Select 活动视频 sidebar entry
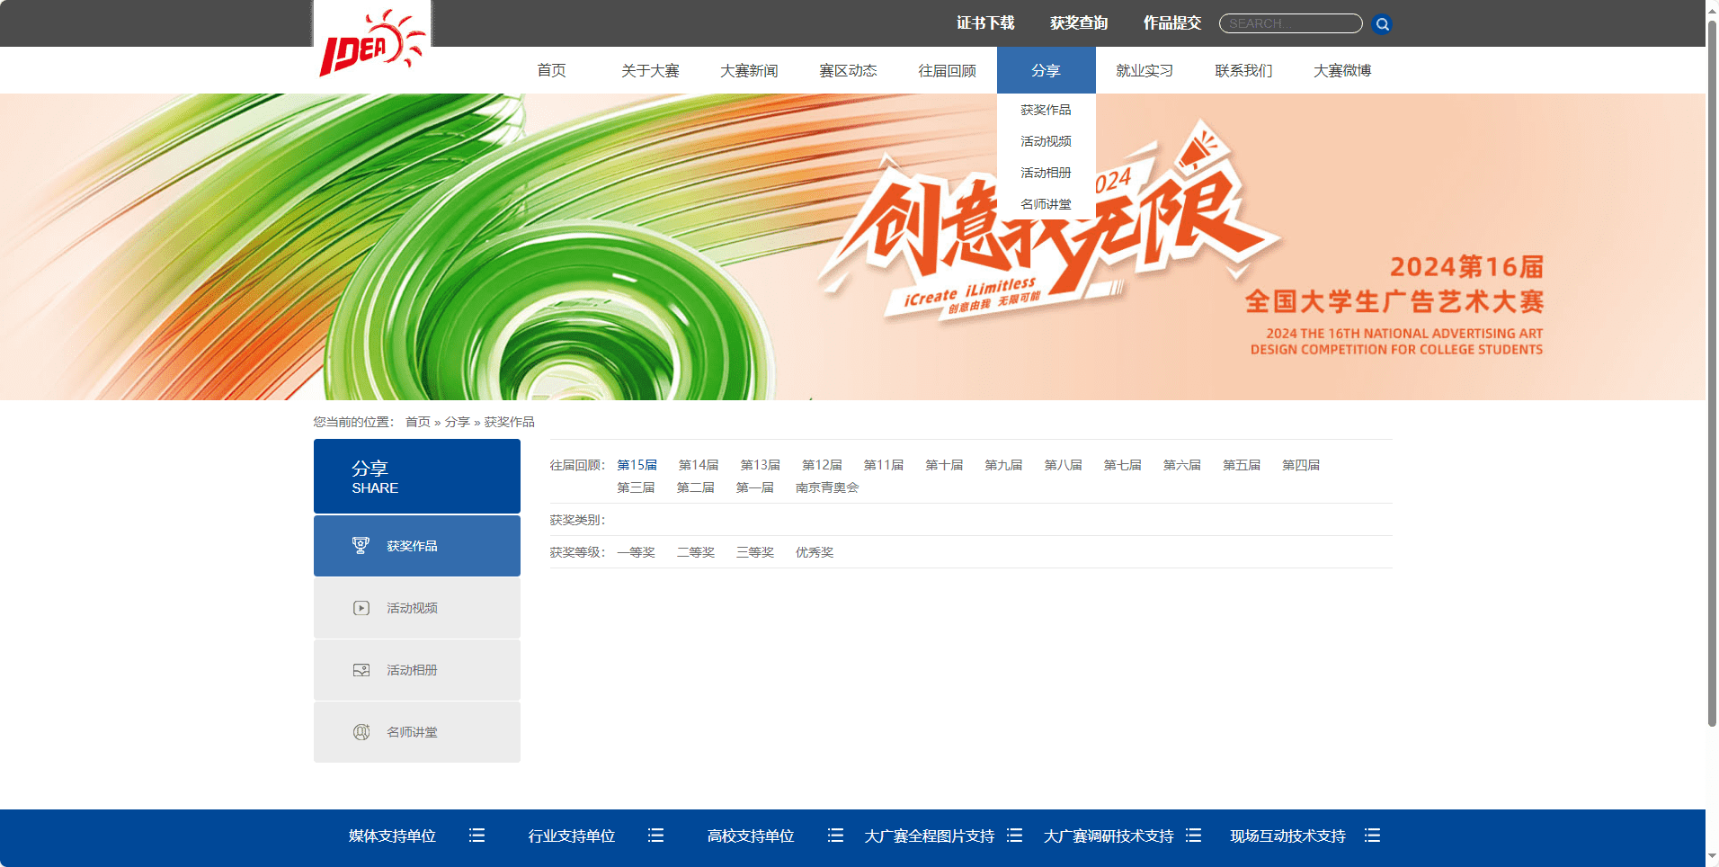Image resolution: width=1719 pixels, height=867 pixels. pos(417,608)
